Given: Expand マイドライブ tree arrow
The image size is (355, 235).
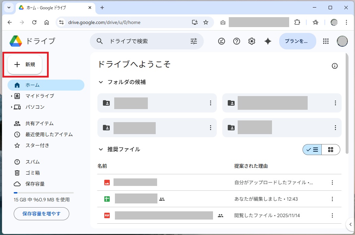Looking at the screenshot, I should pos(11,96).
